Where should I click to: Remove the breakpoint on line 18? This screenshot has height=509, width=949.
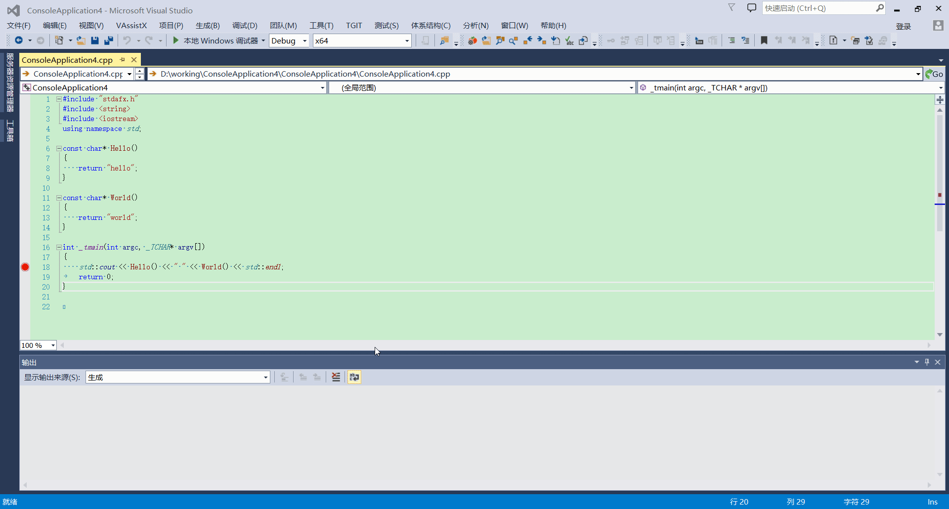click(25, 267)
